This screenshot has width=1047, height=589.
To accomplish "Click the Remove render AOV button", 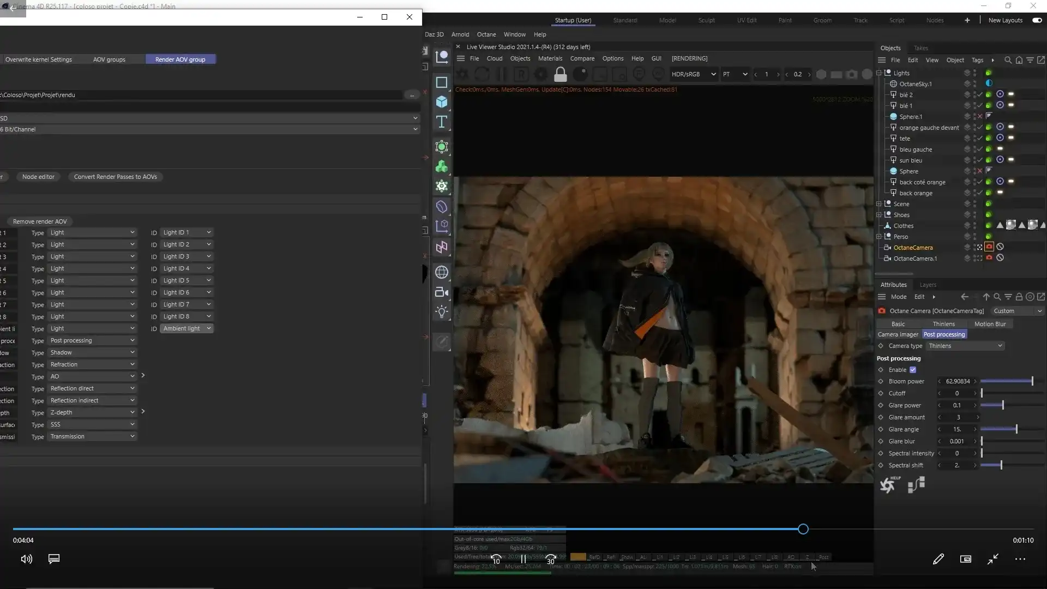I will pos(40,221).
